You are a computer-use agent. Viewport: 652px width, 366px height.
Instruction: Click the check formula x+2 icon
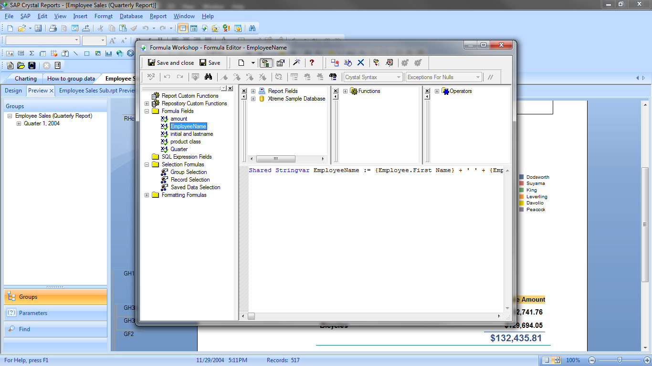(x=151, y=77)
